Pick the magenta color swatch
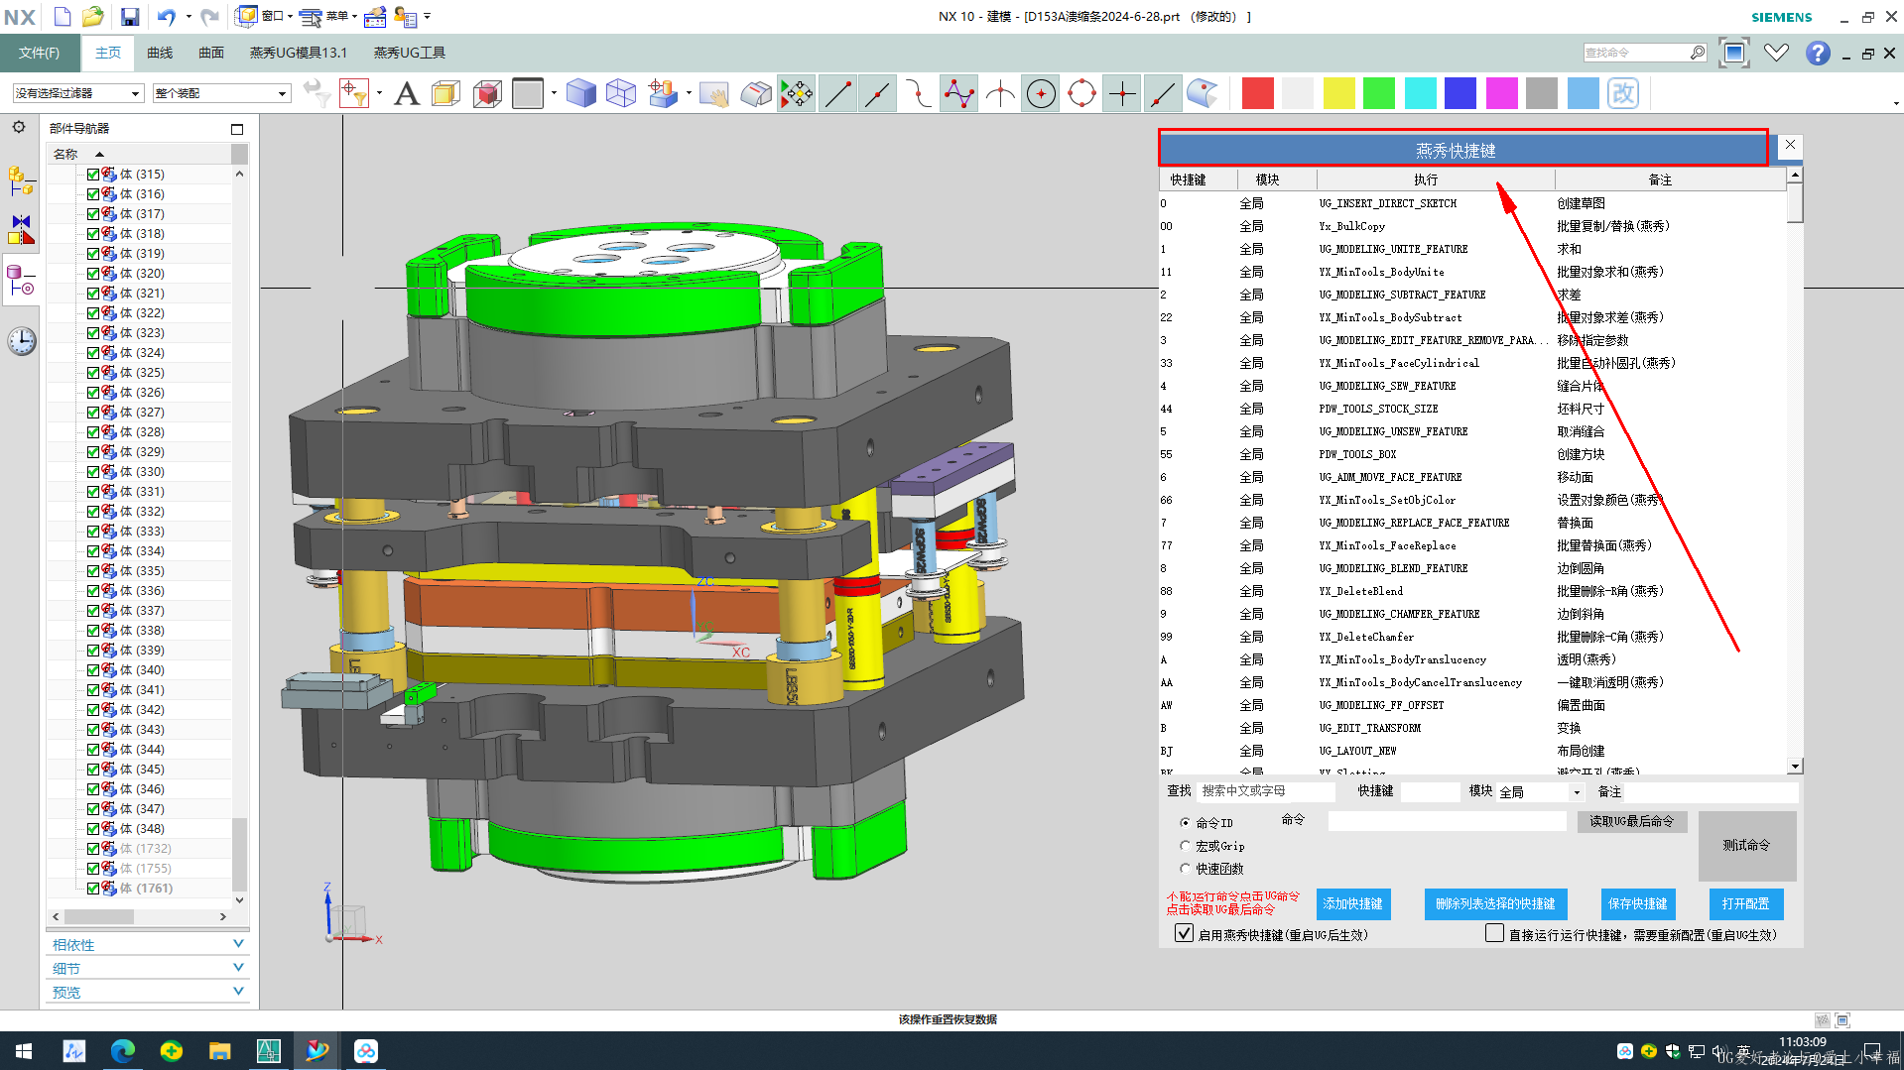The height and width of the screenshot is (1070, 1904). point(1501,93)
